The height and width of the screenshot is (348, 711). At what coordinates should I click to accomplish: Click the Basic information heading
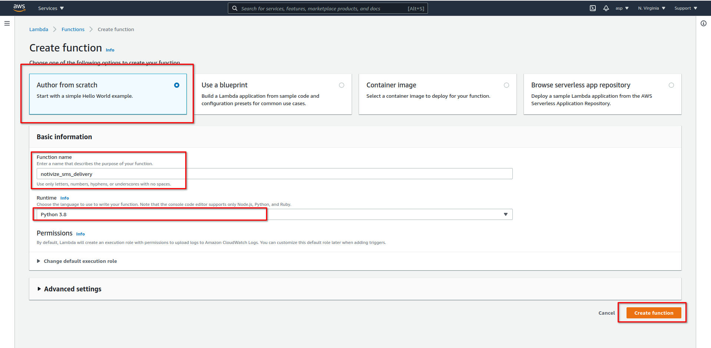point(64,137)
